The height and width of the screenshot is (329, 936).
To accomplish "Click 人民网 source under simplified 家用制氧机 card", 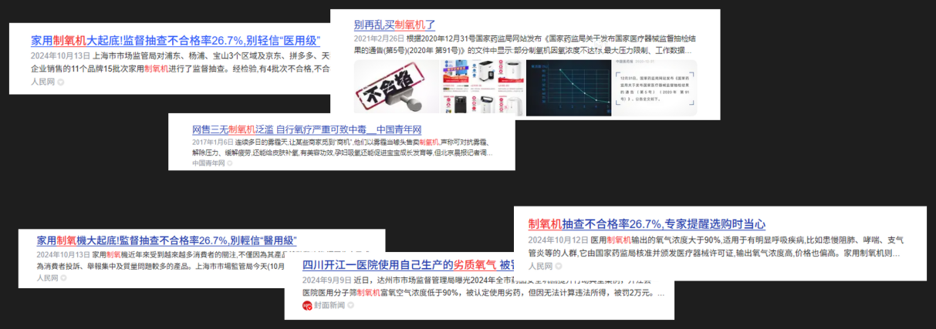I will [43, 82].
